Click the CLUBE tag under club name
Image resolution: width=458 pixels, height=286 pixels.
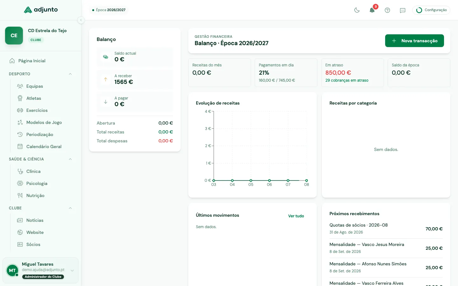coord(36,40)
